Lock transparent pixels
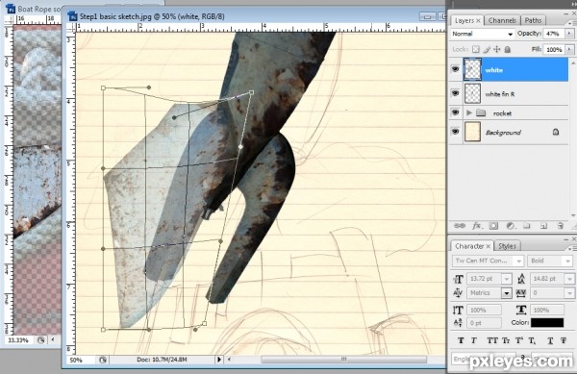This screenshot has height=374, width=577. pyautogui.click(x=476, y=49)
